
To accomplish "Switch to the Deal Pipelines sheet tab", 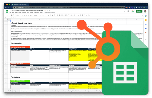I will click(x=89, y=91).
